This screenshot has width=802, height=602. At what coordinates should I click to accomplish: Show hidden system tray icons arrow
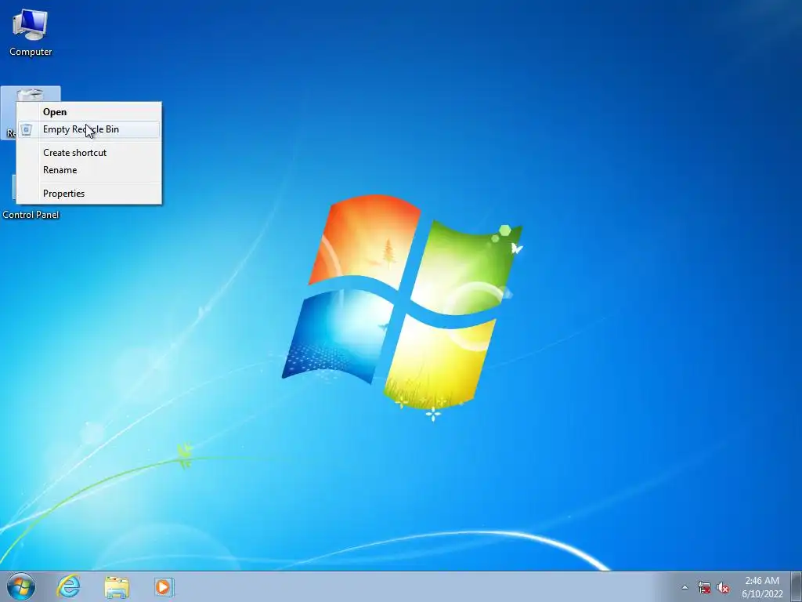[685, 587]
